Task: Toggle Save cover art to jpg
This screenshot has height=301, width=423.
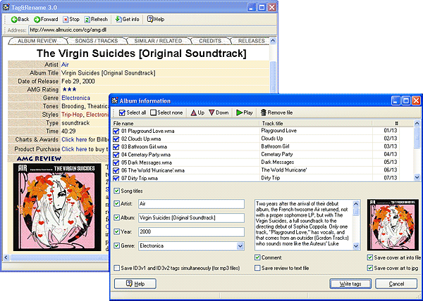Action: pos(370,268)
